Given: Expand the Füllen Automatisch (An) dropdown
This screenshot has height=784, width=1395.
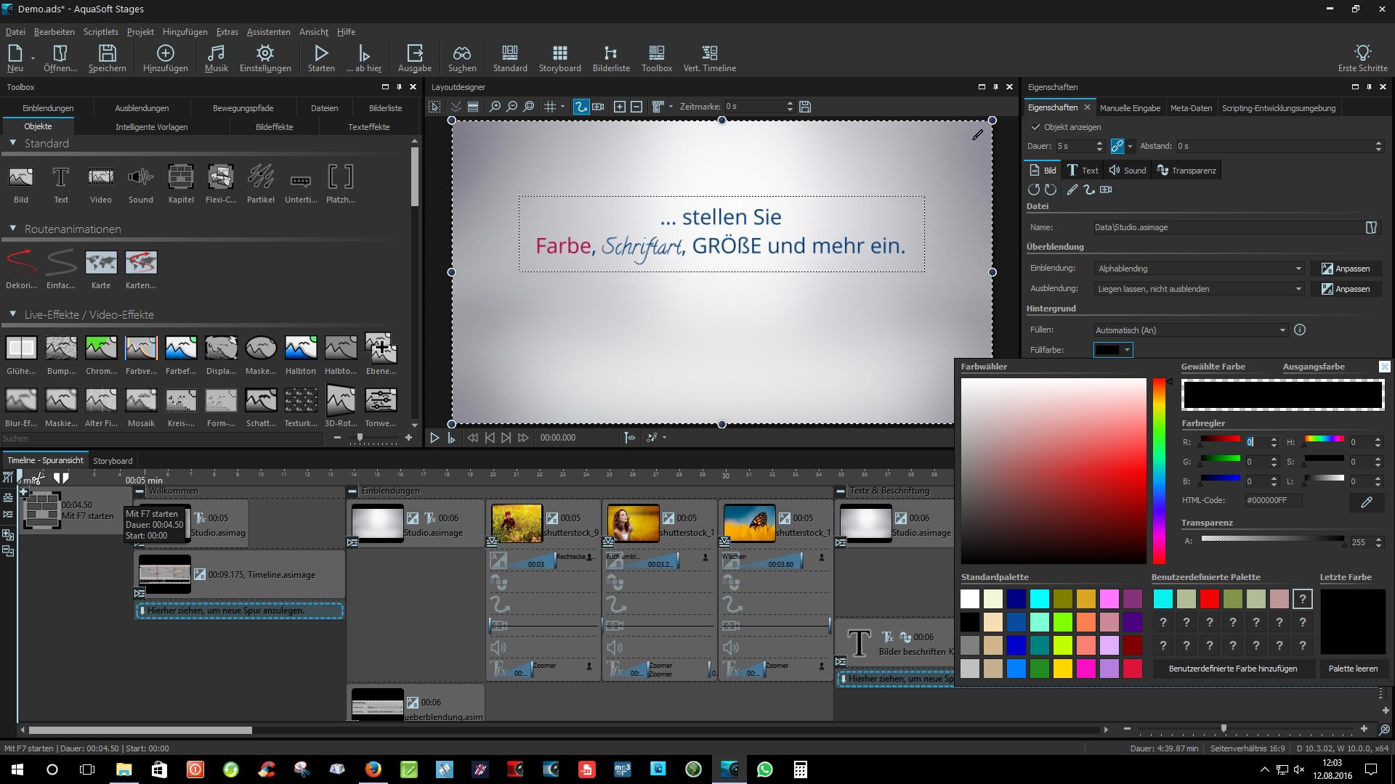Looking at the screenshot, I should tap(1190, 330).
